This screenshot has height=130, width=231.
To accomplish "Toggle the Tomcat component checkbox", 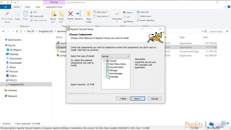I will [x=107, y=61].
